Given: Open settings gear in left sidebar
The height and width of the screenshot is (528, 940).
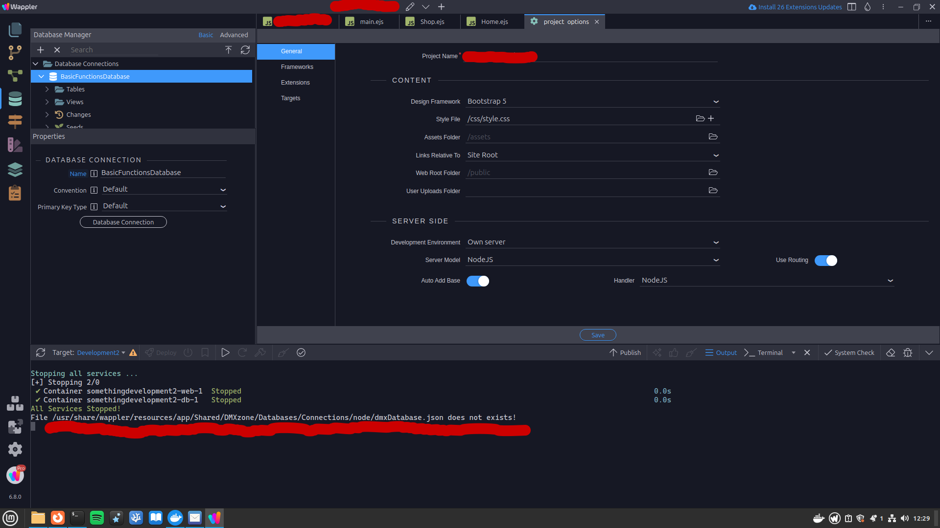Looking at the screenshot, I should pyautogui.click(x=15, y=449).
